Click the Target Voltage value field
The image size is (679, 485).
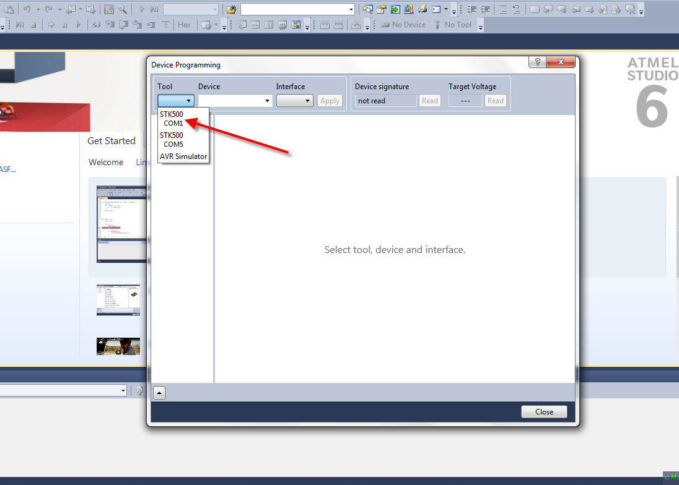click(465, 101)
